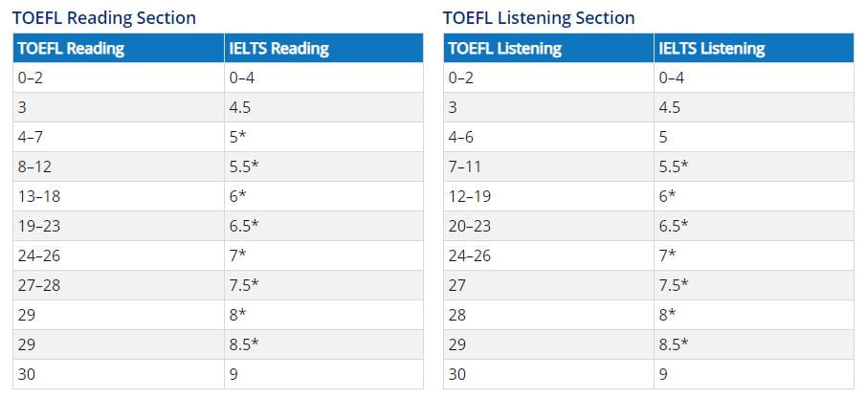Select the IELTS Listening column header
This screenshot has height=399, width=867.
pos(754,48)
